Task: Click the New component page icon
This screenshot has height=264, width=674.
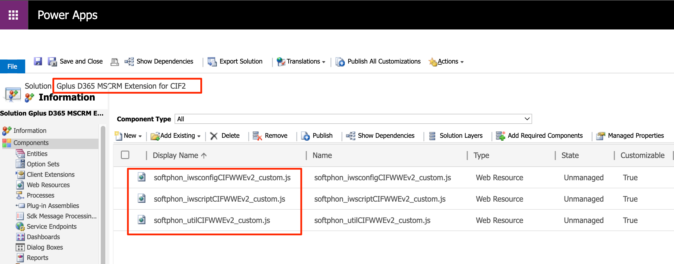Action: pyautogui.click(x=118, y=136)
